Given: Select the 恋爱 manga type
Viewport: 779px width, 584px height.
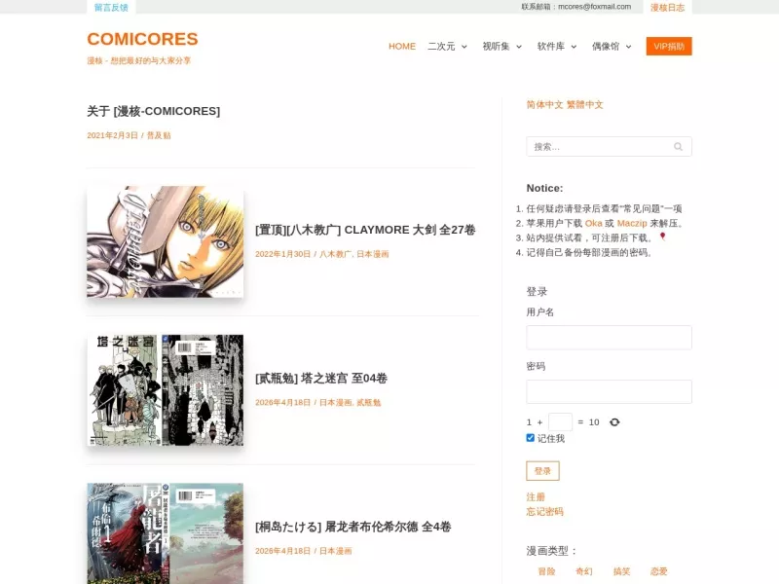Looking at the screenshot, I should (659, 571).
